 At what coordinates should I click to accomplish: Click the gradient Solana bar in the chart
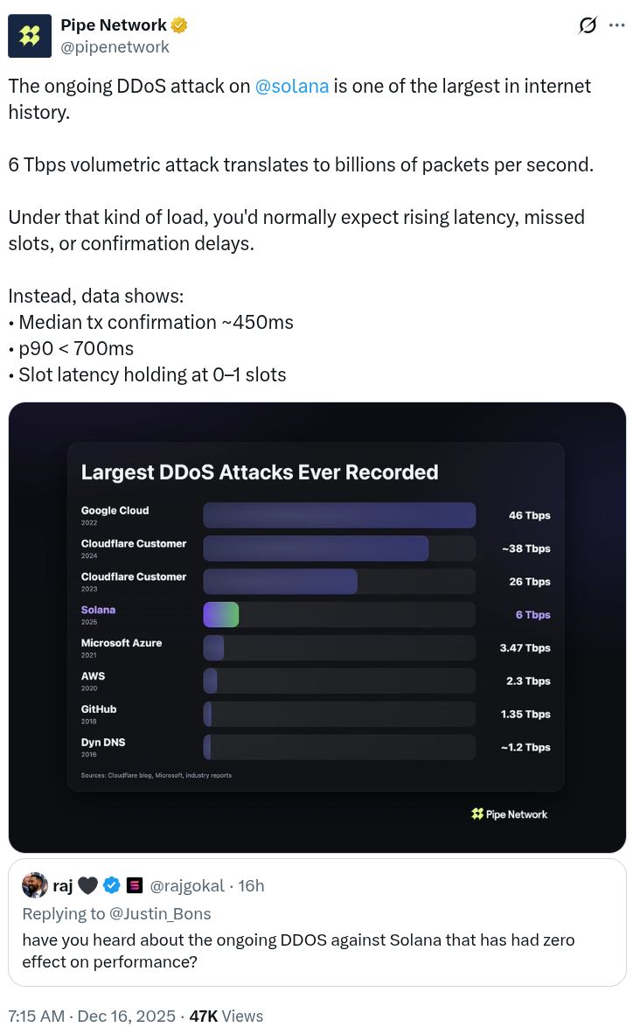click(x=220, y=614)
